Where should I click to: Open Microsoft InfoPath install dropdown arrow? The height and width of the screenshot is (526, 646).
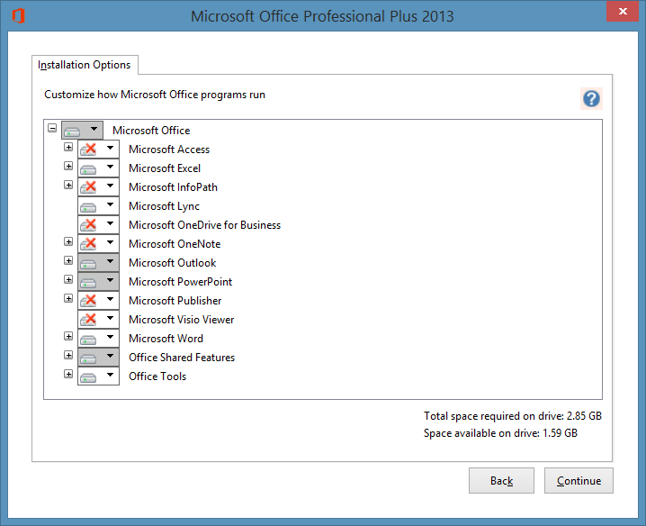point(110,186)
